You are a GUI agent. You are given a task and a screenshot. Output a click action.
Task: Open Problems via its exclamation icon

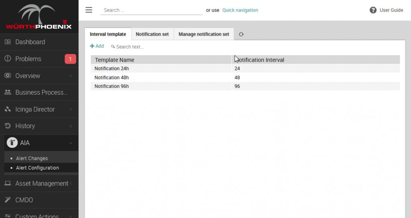pos(8,59)
